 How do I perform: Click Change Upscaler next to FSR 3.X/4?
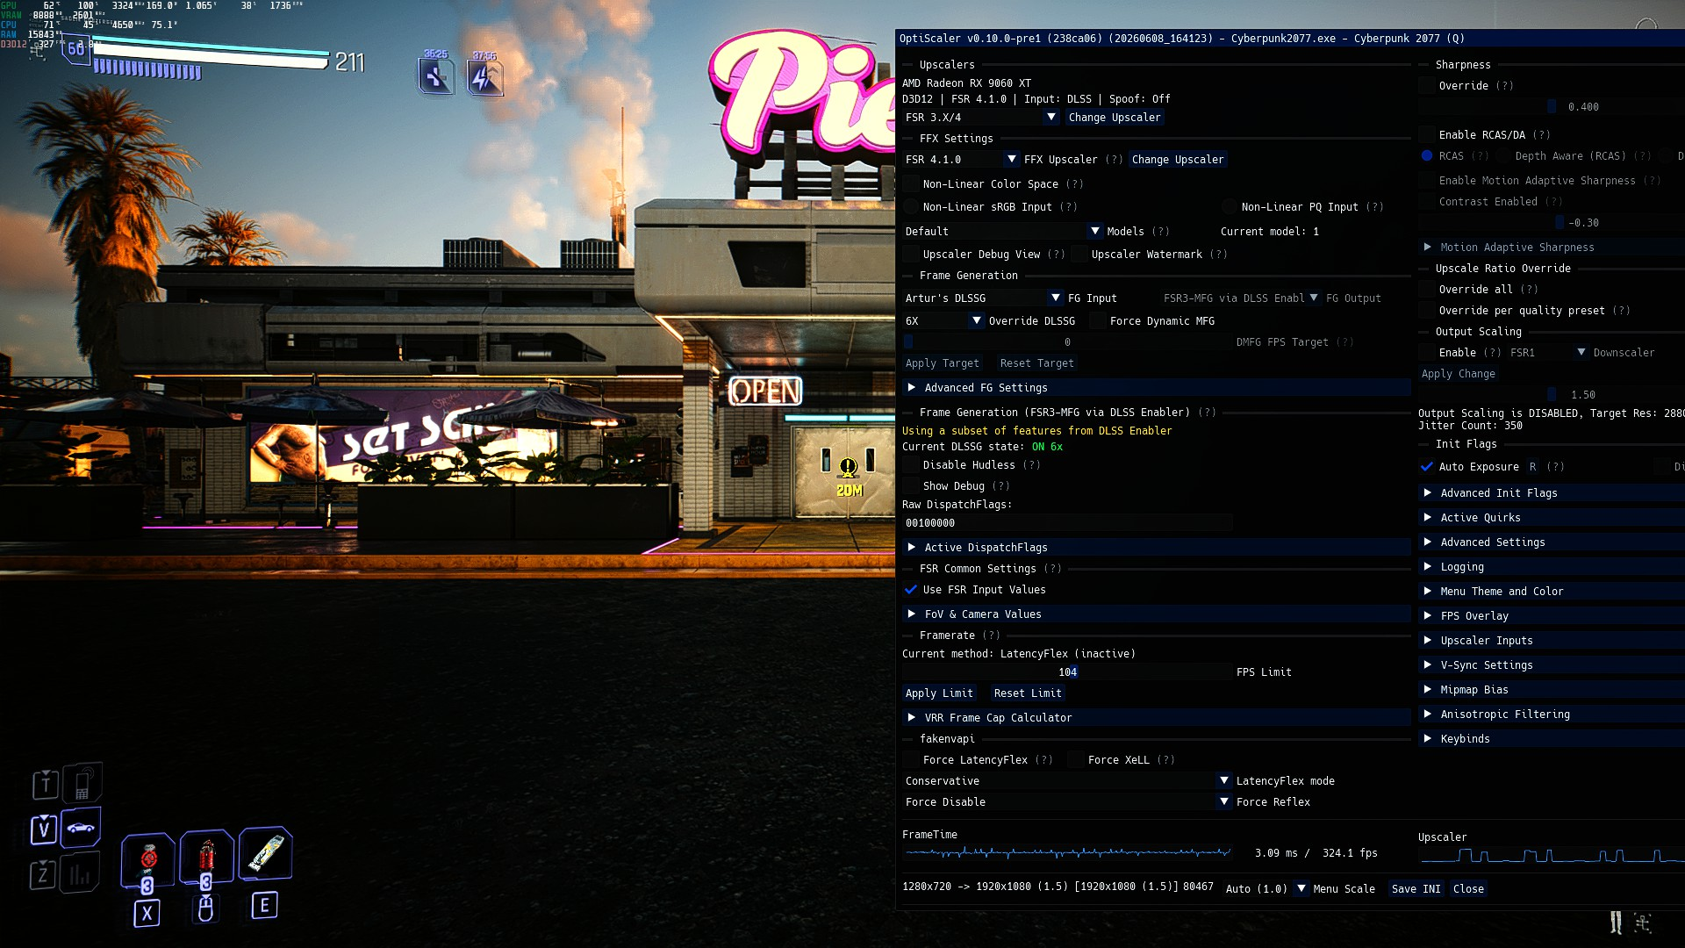pyautogui.click(x=1115, y=118)
